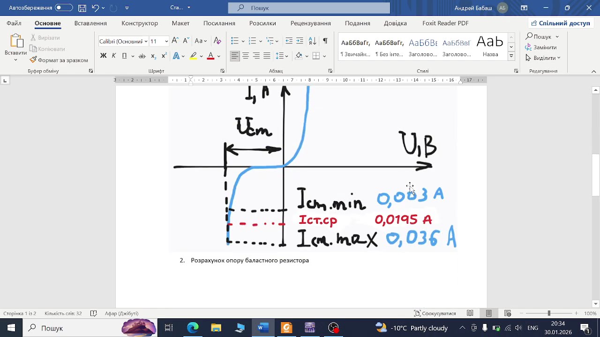Click Зосередитися focus mode button

point(435,313)
